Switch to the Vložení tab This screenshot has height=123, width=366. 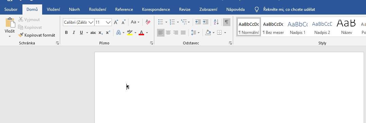[53, 9]
